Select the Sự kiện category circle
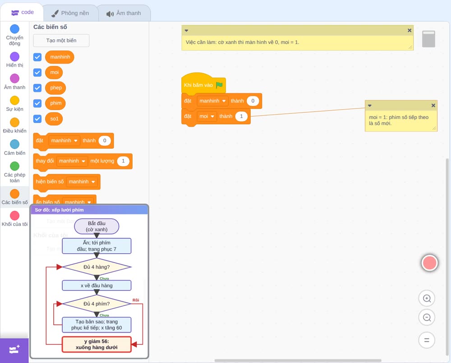Screen dimensions: 451x363 [15, 100]
